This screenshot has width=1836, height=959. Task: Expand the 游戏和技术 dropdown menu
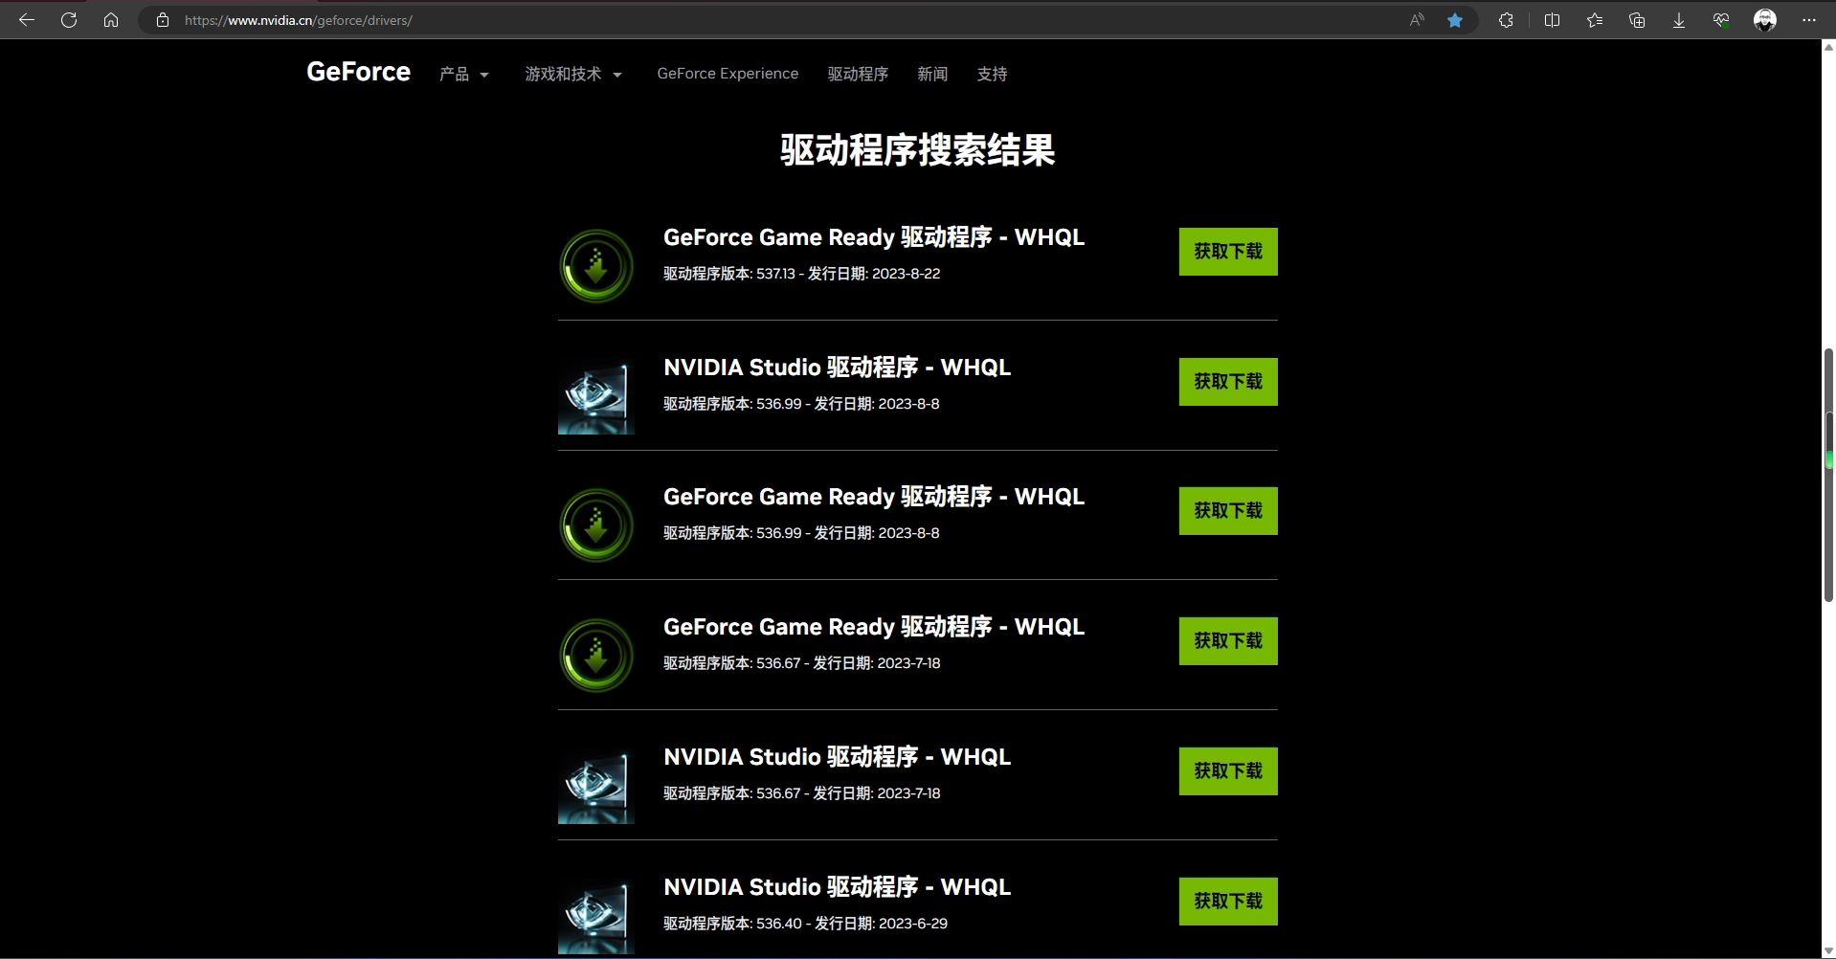(573, 74)
